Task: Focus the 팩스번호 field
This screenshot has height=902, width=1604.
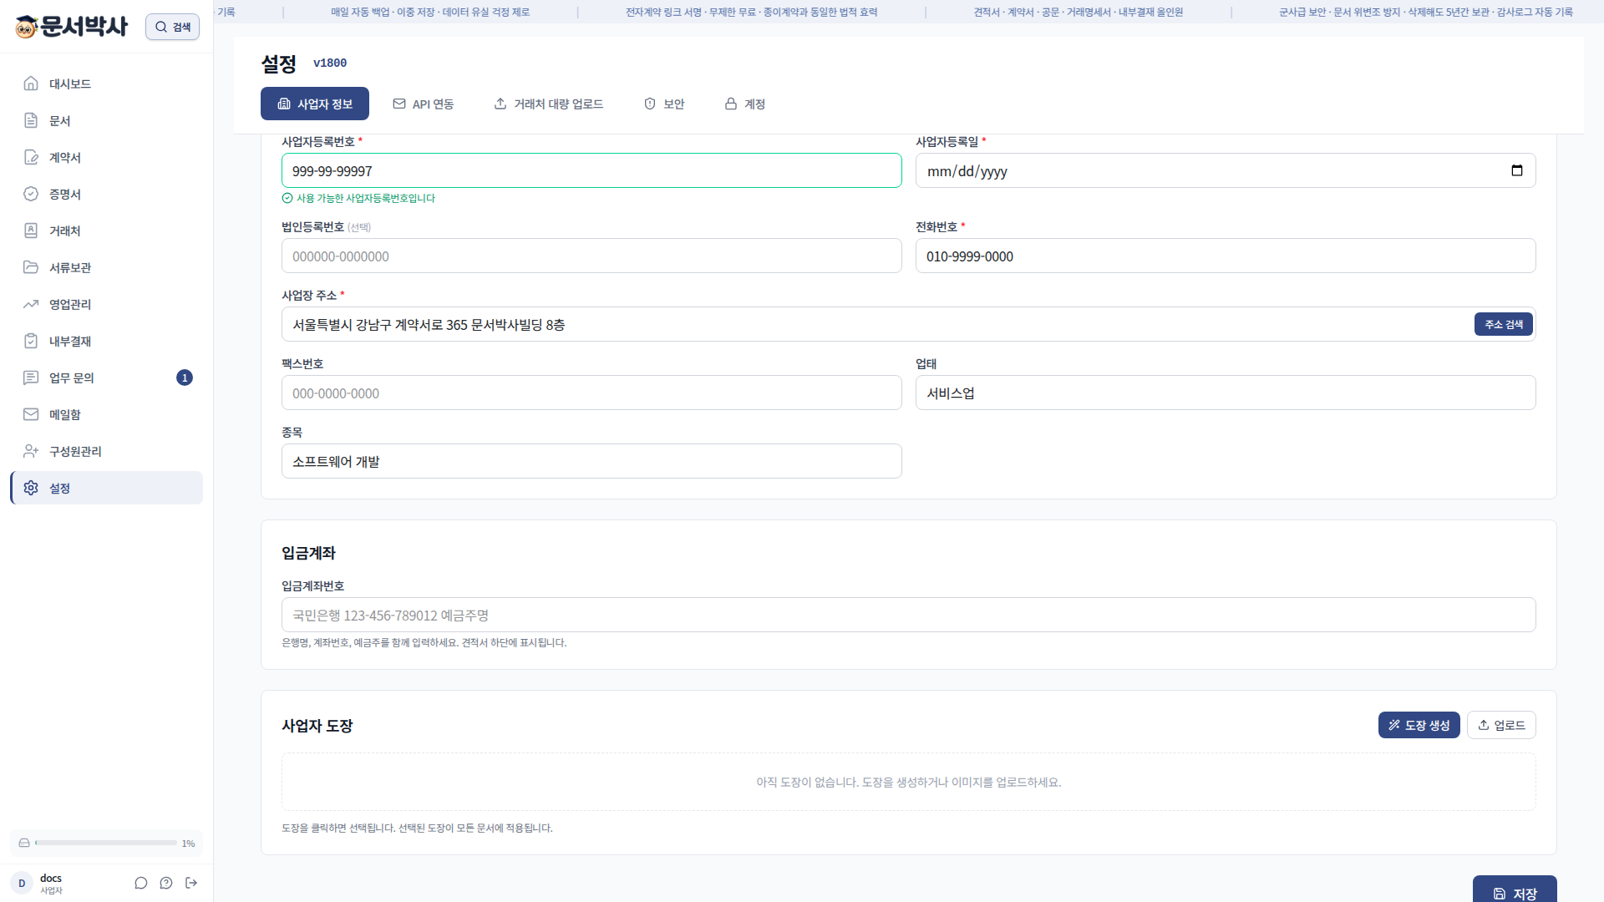Action: pos(591,393)
